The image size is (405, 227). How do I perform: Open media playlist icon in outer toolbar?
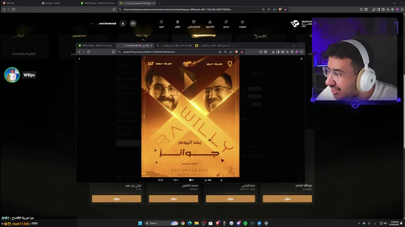[x=374, y=9]
